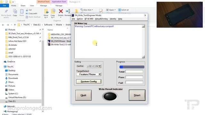
Task: Click the System Config button
Action: 89,81
